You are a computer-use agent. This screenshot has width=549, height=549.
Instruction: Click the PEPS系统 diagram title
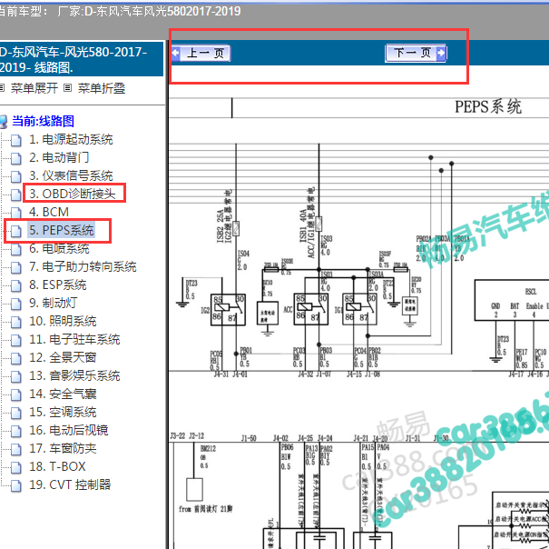pos(488,106)
